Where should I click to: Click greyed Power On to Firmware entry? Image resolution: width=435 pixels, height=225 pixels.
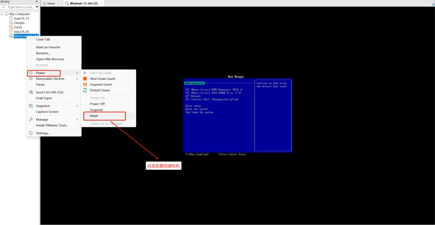tap(106, 123)
